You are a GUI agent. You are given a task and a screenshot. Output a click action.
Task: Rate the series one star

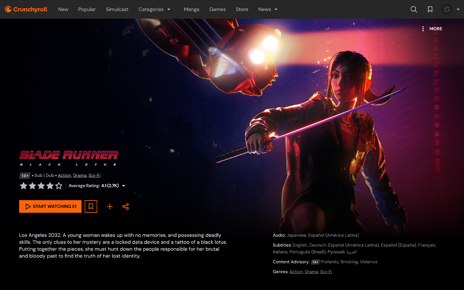point(24,186)
